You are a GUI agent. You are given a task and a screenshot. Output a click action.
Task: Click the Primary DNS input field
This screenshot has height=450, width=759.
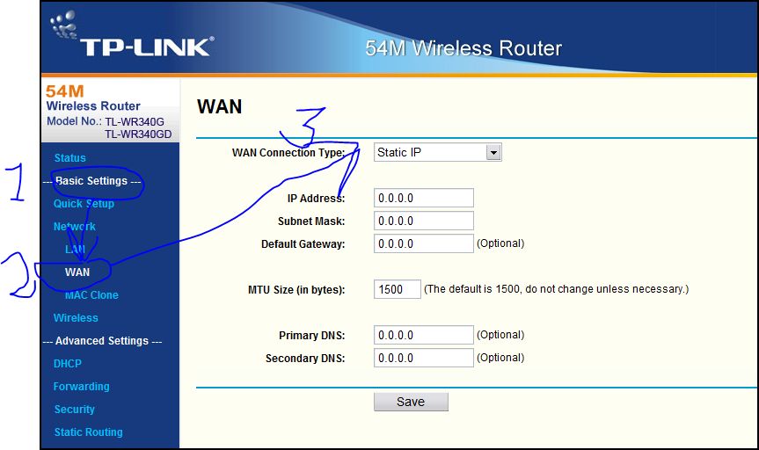[424, 335]
